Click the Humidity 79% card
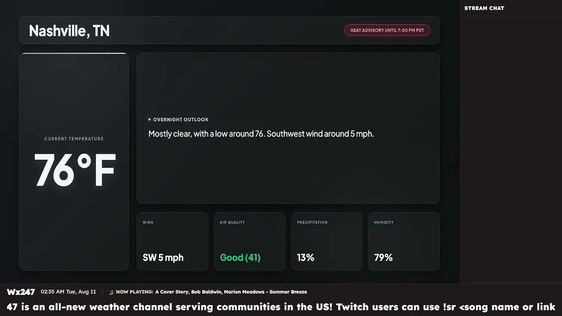Screen dimensions: 562x316 click(x=404, y=241)
